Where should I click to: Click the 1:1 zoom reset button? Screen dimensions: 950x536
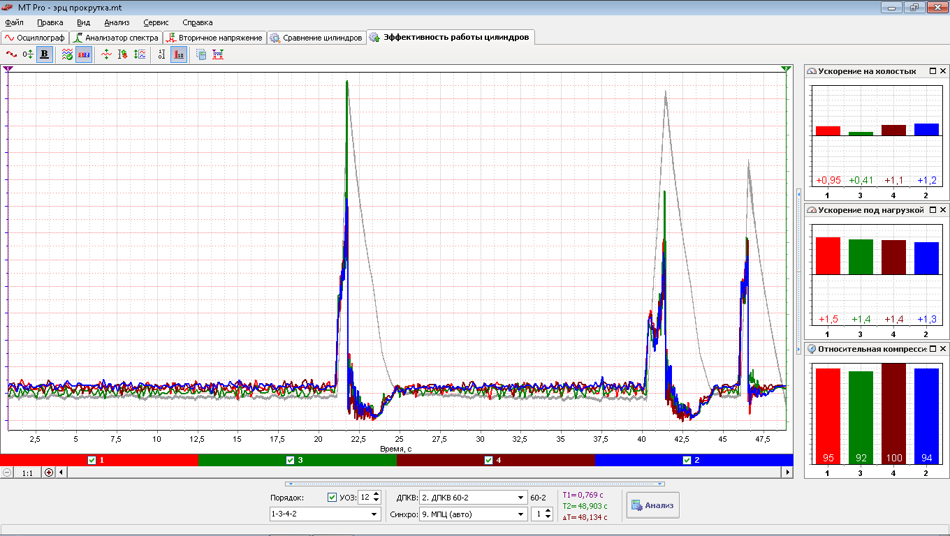(x=27, y=472)
